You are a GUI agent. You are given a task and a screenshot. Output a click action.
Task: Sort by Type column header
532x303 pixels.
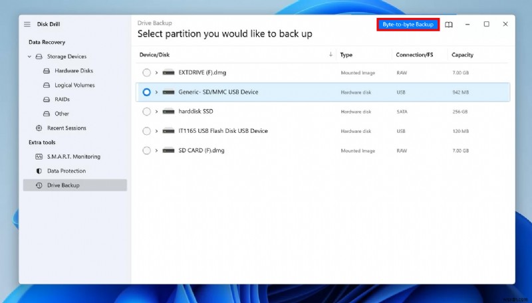tap(346, 54)
